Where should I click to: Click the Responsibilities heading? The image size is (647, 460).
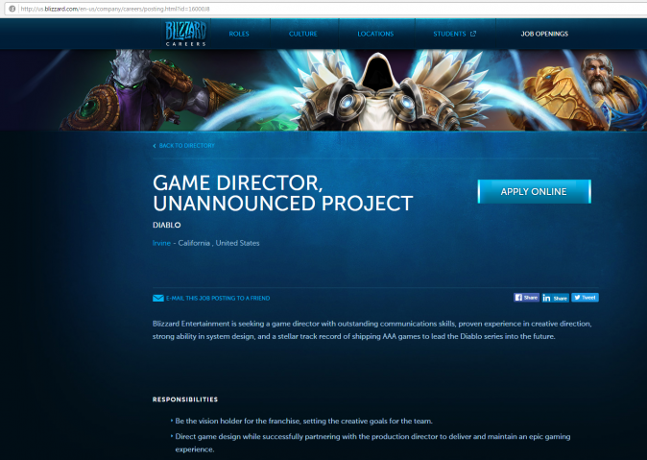coord(185,399)
